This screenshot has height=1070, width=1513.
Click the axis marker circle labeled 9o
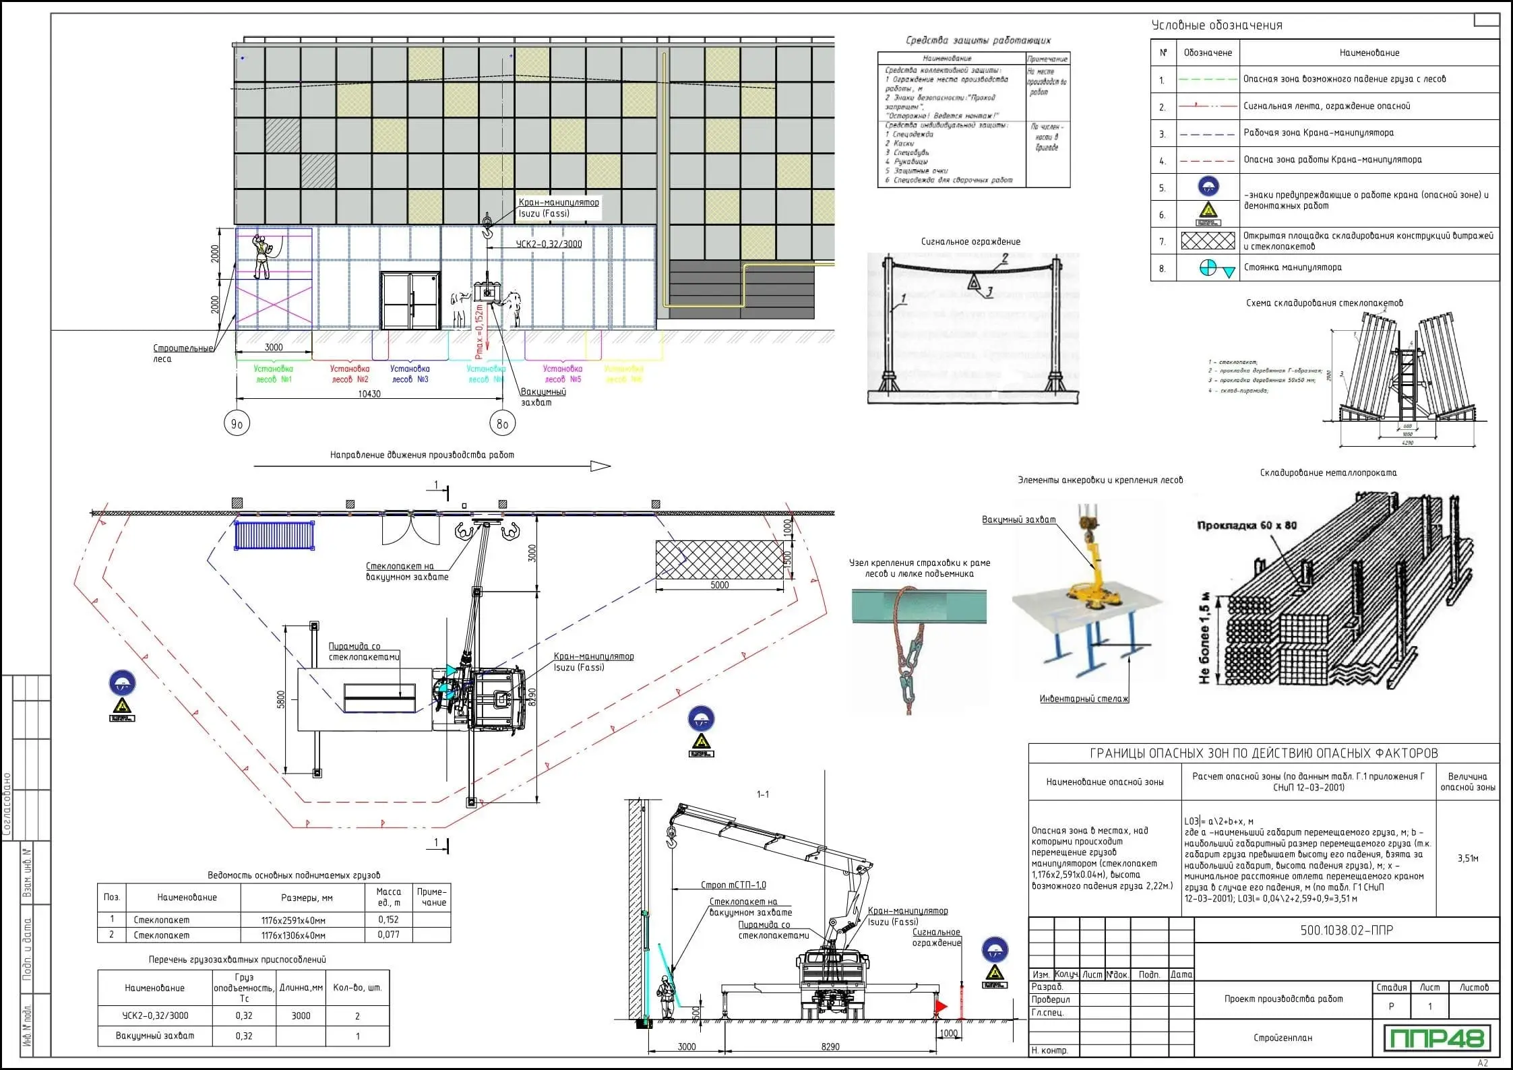(237, 424)
